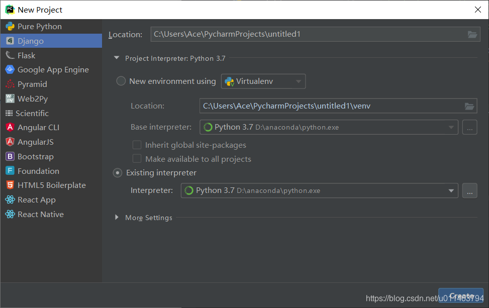Click the Bootstrap B icon
489x308 pixels.
(x=10, y=156)
